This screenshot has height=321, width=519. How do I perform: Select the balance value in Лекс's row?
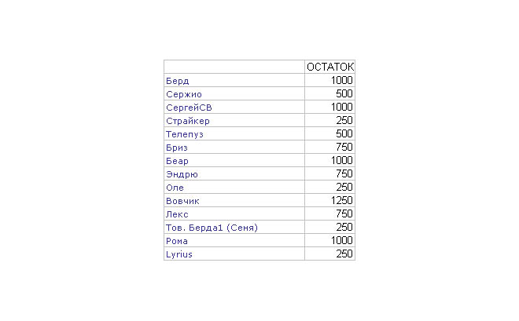point(344,214)
